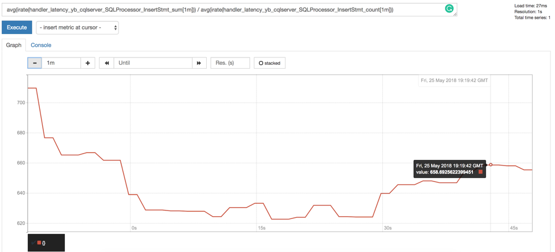Advance end time with double-right arrow
This screenshot has width=555, height=252.
point(199,63)
